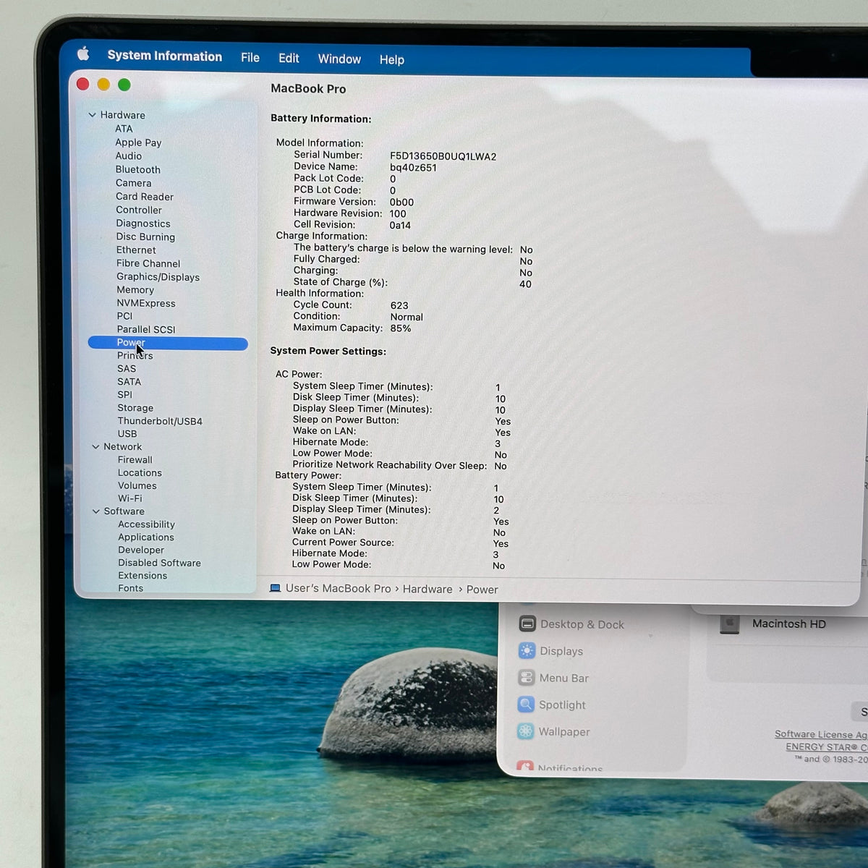The width and height of the screenshot is (868, 868).
Task: Click the Maximum Capacity value 85%
Action: [401, 328]
